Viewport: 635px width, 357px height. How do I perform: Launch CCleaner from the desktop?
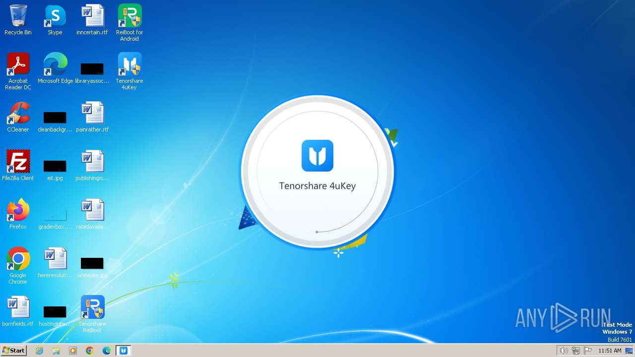tap(18, 117)
